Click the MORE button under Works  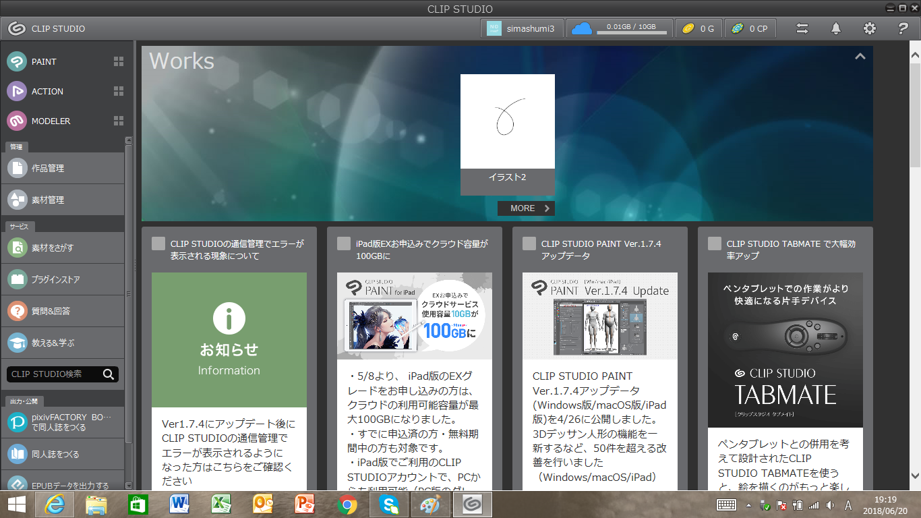click(526, 208)
